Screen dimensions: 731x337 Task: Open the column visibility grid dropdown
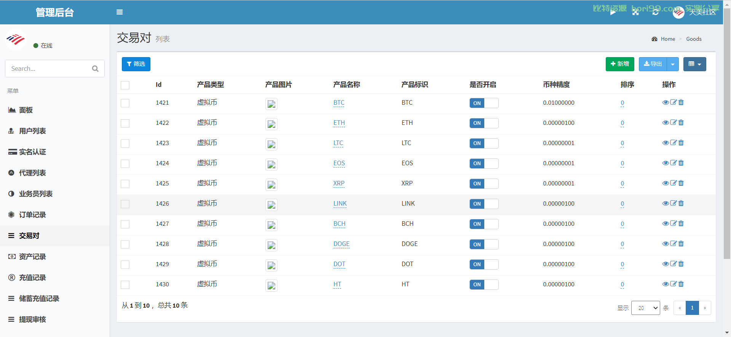click(x=695, y=64)
